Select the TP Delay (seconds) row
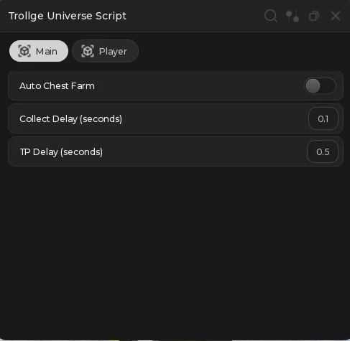350x341 pixels. (176, 151)
